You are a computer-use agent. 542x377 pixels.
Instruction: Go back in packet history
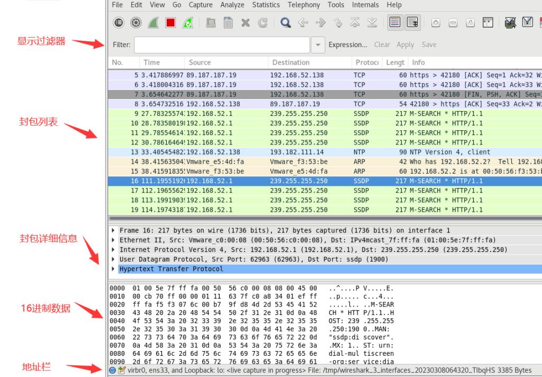coord(303,23)
